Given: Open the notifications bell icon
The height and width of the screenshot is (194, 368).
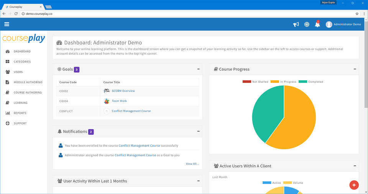Looking at the screenshot, I should [x=317, y=25].
